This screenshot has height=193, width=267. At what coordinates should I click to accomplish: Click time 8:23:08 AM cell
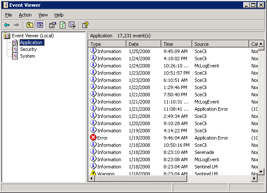pyautogui.click(x=175, y=159)
